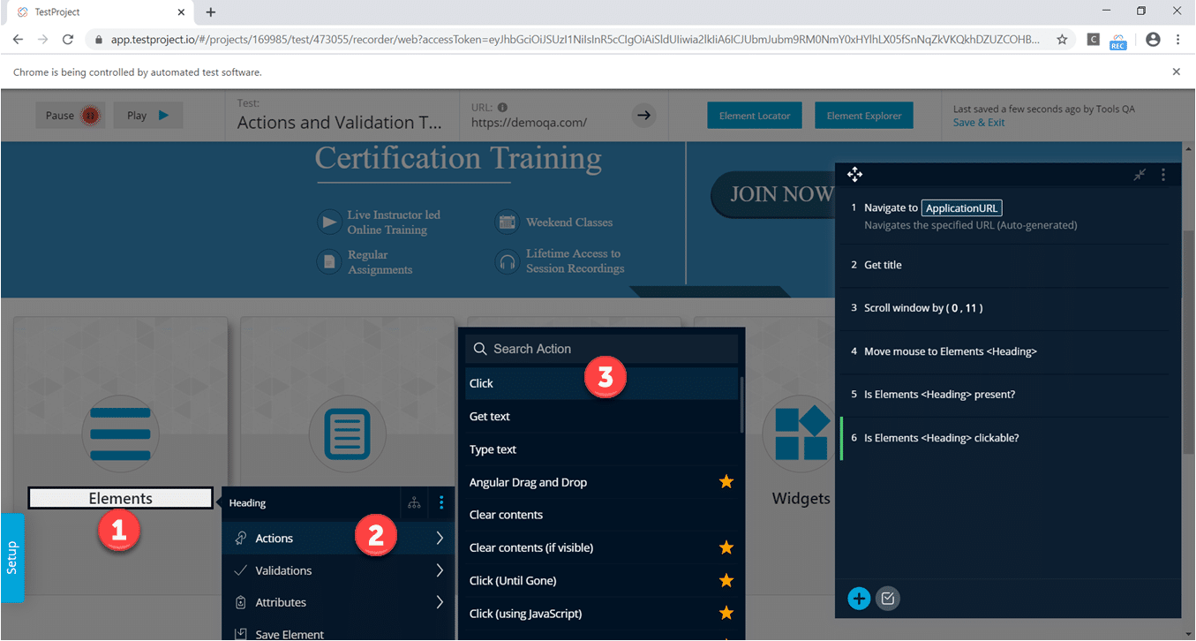Click the Widgets card icon
The image size is (1196, 641).
[801, 433]
